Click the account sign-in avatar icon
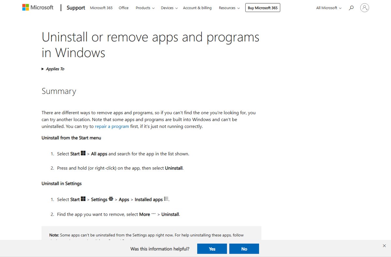 365,8
